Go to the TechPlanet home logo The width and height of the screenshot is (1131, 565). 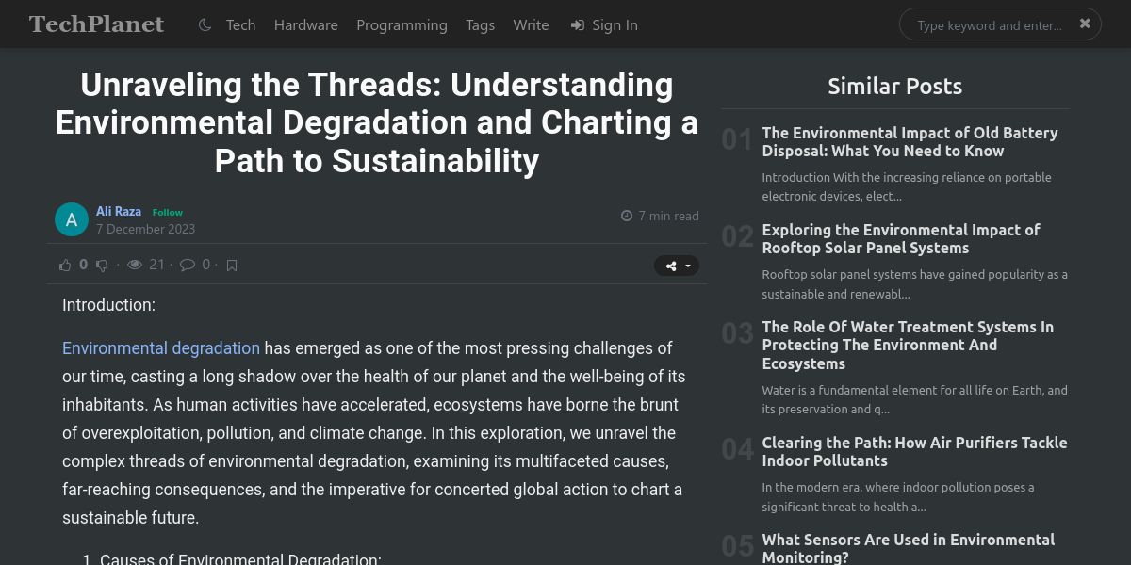96,24
